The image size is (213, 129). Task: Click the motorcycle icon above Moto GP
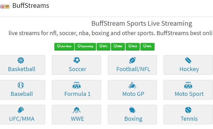pyautogui.click(x=132, y=85)
